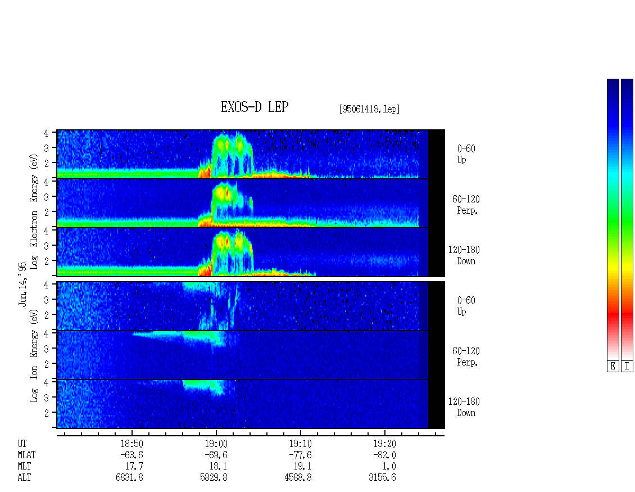The height and width of the screenshot is (492, 635).
Task: Click the MLT value 17.7
Action: 134,467
